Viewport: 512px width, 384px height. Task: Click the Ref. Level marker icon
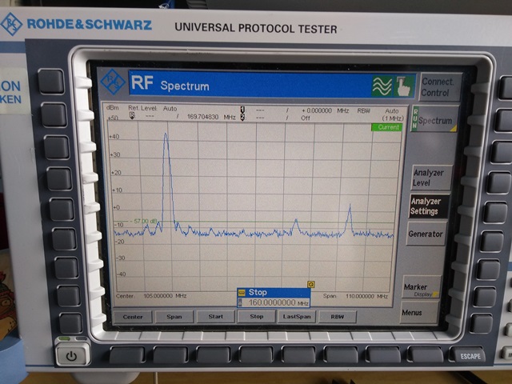tap(131, 116)
